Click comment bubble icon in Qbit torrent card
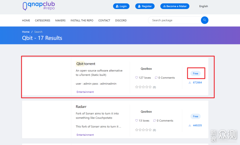This screenshot has height=145, width=240. click(156, 78)
